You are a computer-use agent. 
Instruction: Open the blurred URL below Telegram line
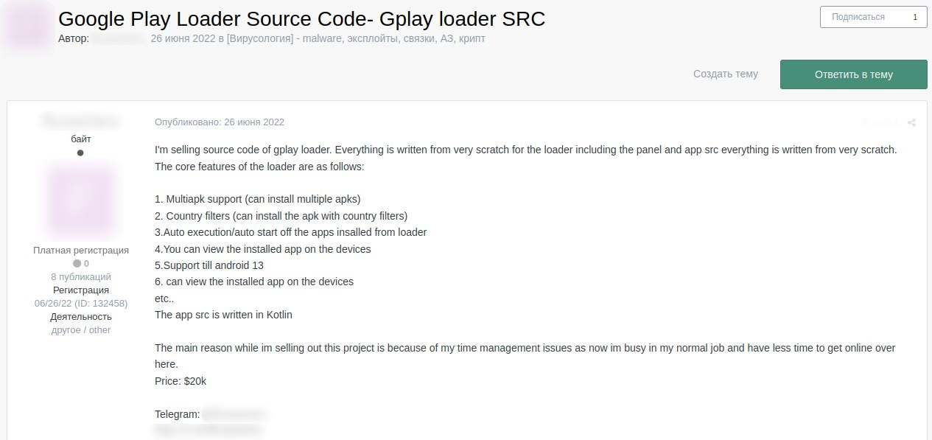209,430
